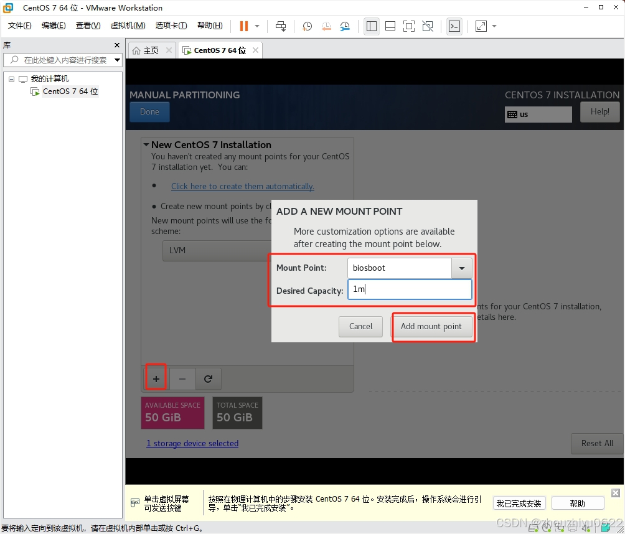Open the Mount Point dropdown arrow
Image resolution: width=625 pixels, height=534 pixels.
tap(461, 268)
